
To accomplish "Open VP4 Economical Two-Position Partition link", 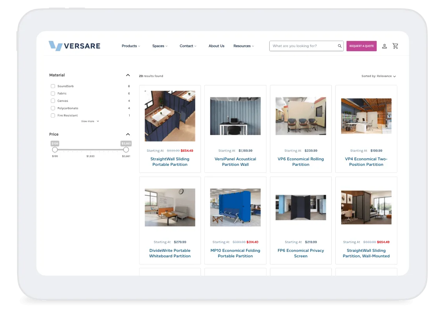I will pos(366,161).
